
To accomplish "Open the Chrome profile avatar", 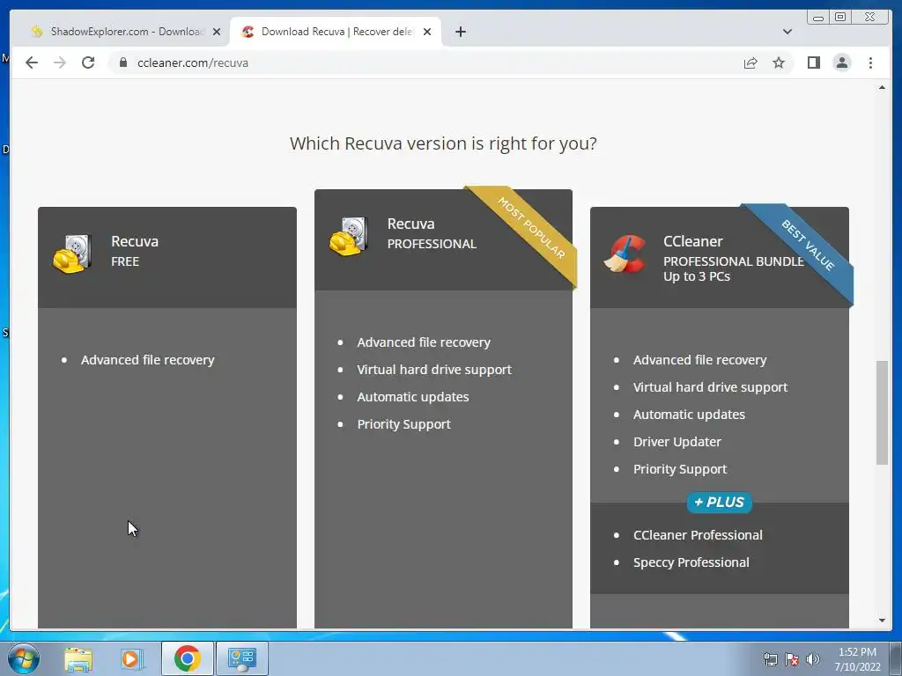I will click(x=841, y=62).
